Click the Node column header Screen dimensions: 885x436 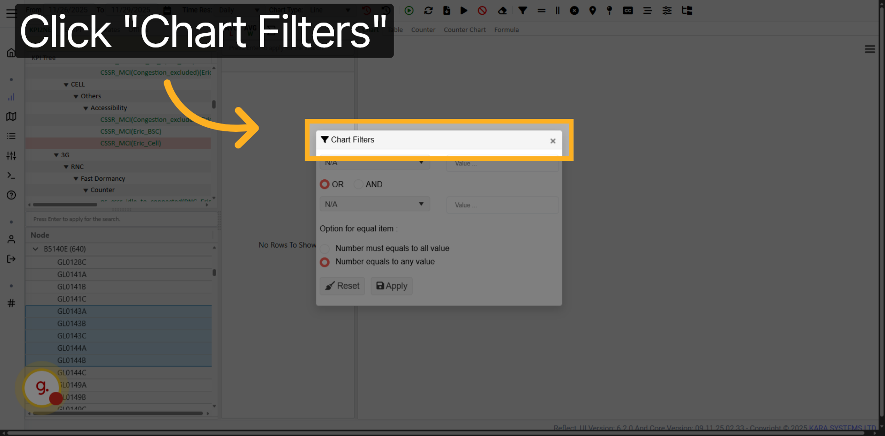pos(40,235)
